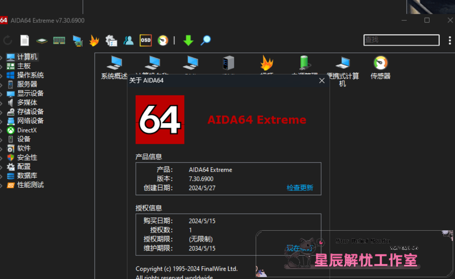This screenshot has width=455, height=279.
Task: Click the gauge SensorPanel toolbar icon
Action: click(x=163, y=40)
